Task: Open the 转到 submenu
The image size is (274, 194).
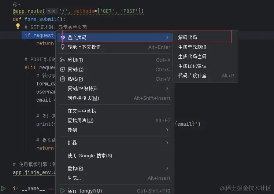Action: (x=115, y=130)
